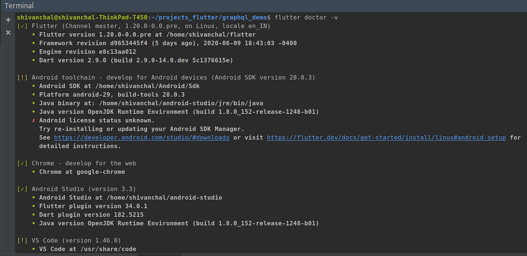Screen dimensions: 527x256
Task: Click the red X before Android license status
Action: click(34, 121)
